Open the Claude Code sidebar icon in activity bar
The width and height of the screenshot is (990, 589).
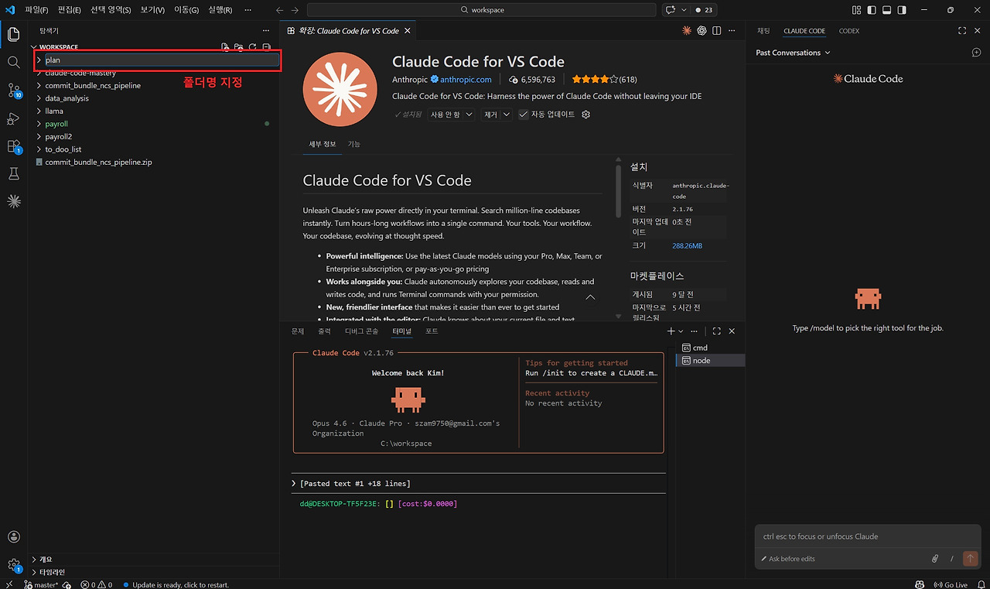point(13,202)
